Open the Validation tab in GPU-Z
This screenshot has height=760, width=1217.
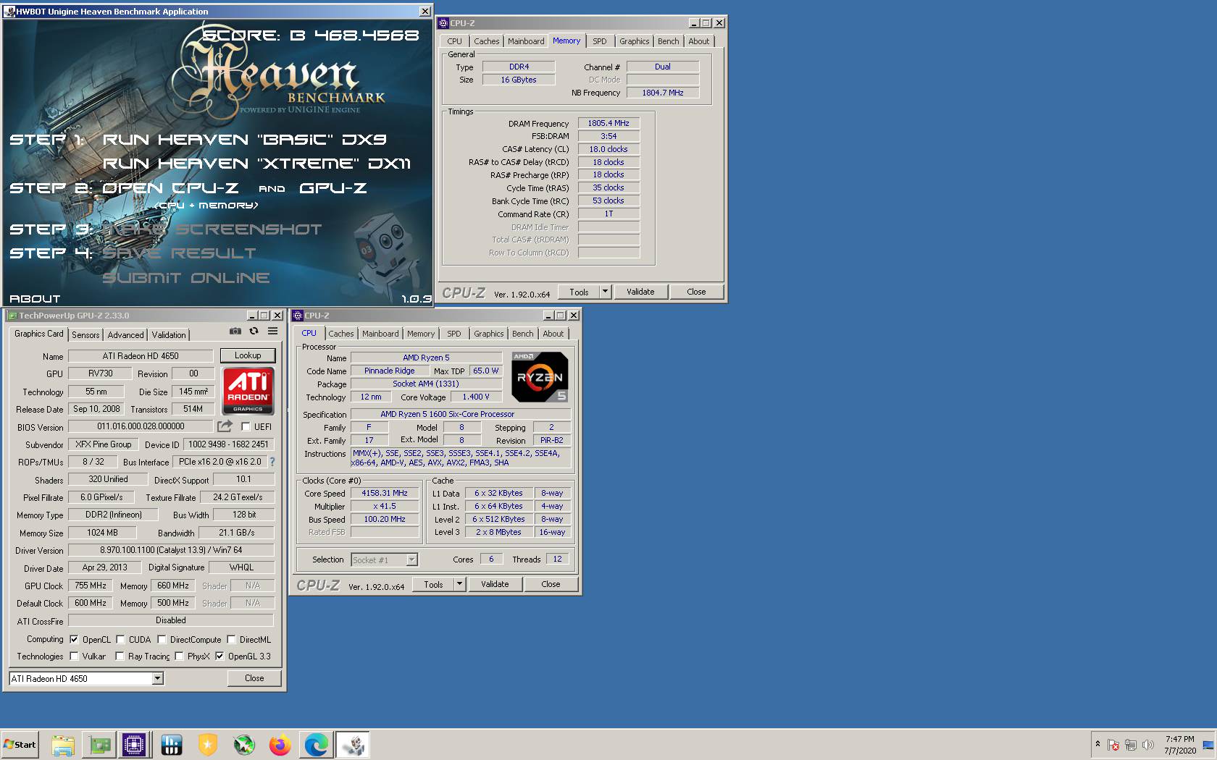pos(169,334)
